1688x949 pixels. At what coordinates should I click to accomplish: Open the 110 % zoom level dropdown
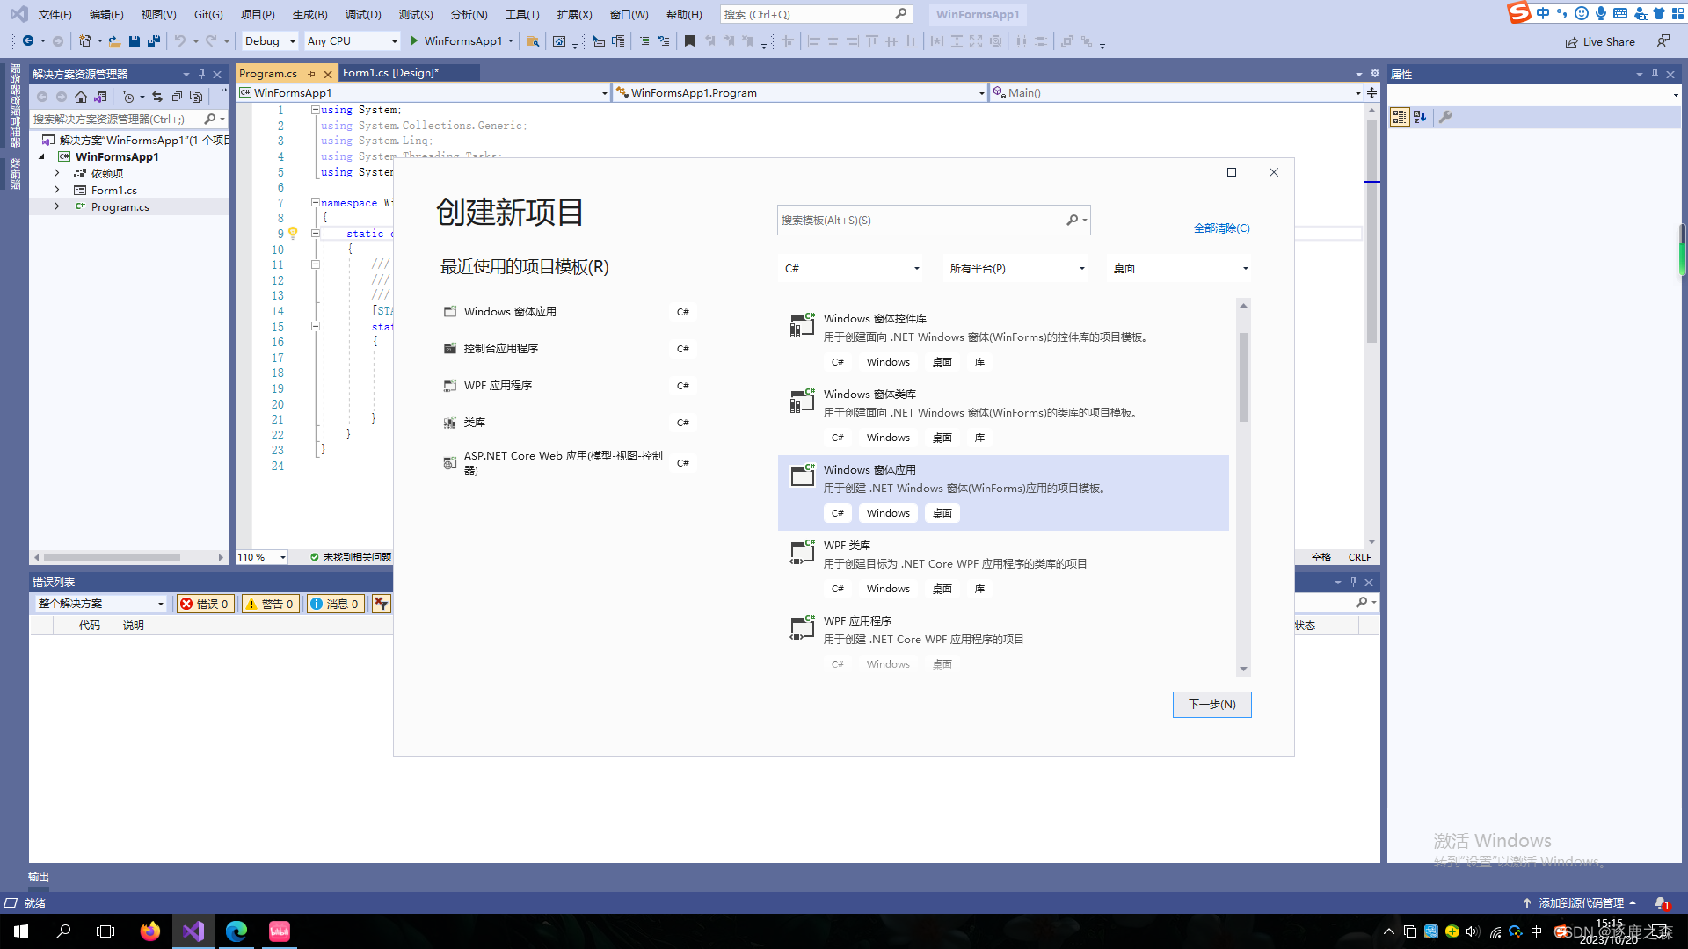coord(262,557)
